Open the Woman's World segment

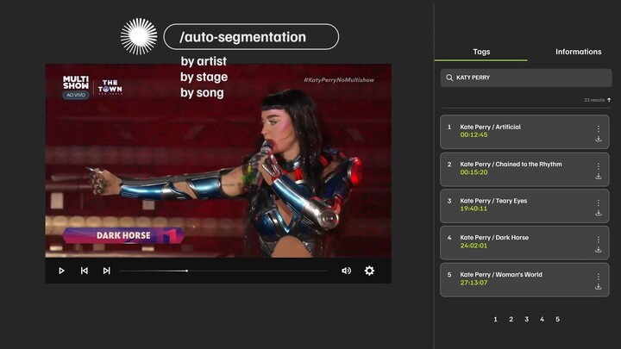coord(524,280)
